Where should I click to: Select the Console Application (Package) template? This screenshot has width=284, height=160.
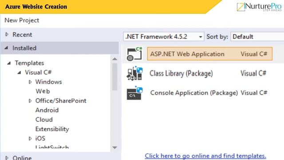pyautogui.click(x=194, y=93)
